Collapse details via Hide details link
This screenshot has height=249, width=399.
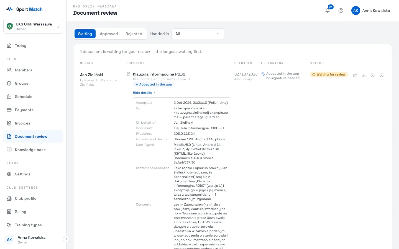144,93
